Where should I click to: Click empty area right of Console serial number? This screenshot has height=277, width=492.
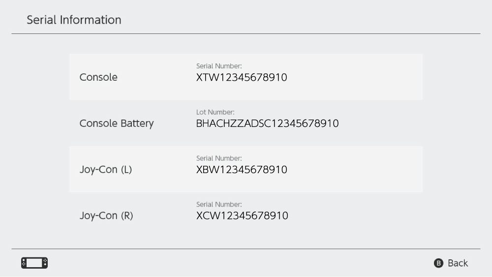click(355, 77)
